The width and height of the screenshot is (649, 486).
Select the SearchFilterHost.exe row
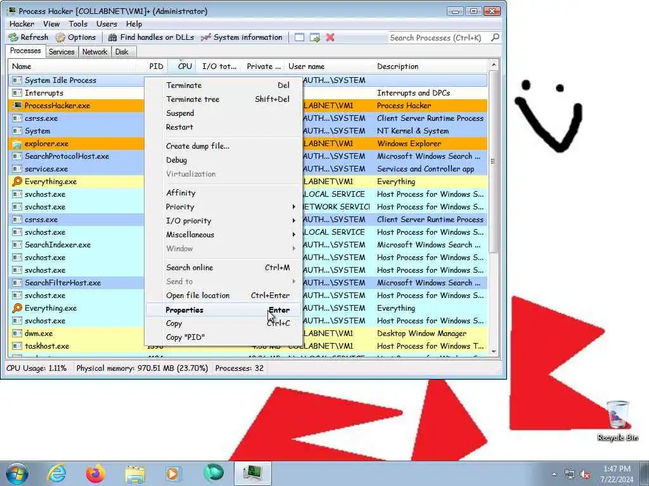click(77, 283)
